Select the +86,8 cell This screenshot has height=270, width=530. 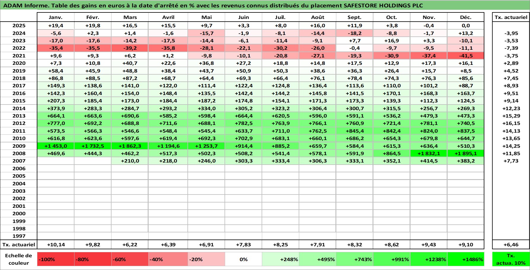click(x=55, y=78)
